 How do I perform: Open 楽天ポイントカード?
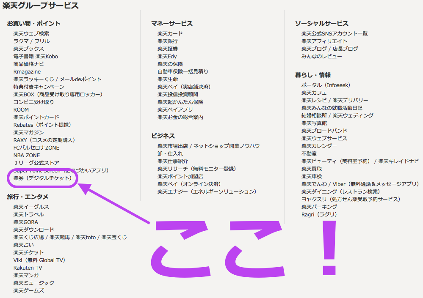coord(36,118)
